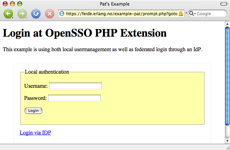Screen dimensions: 230x150
Task: Go back with the green arrow button
Action: [8, 13]
